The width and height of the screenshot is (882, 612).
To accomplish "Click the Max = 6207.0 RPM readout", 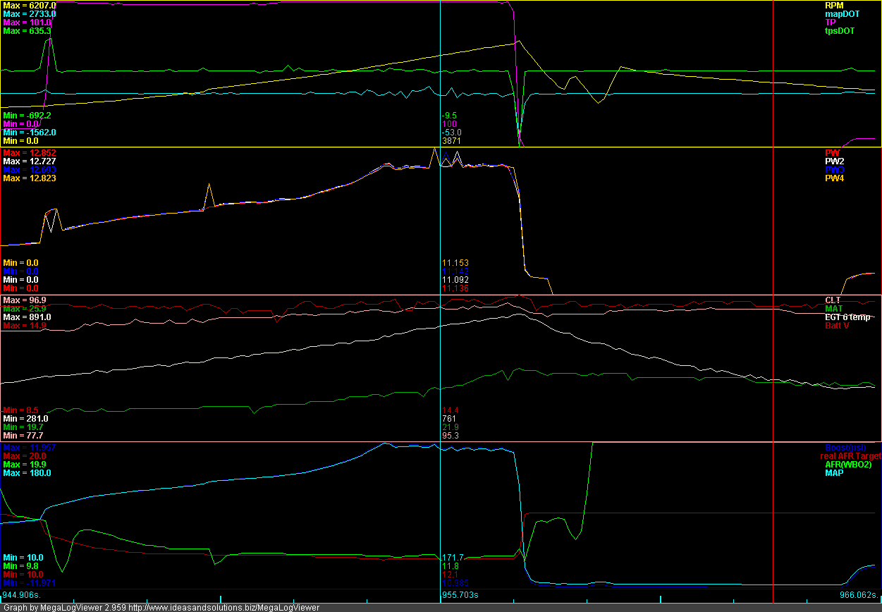I will click(29, 6).
